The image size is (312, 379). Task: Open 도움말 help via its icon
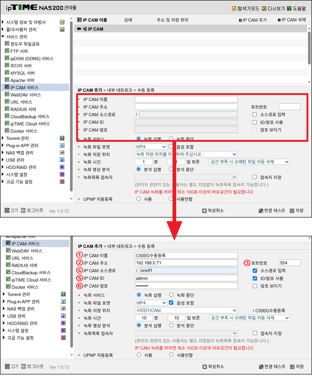(x=289, y=9)
